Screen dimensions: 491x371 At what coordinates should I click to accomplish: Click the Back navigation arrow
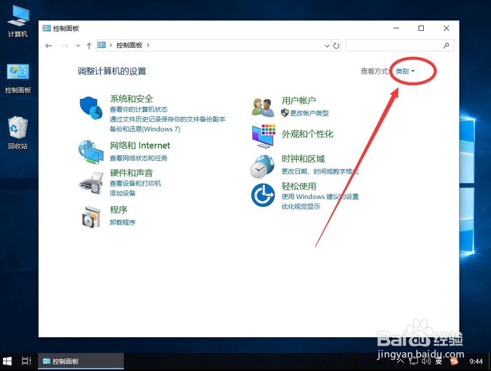pyautogui.click(x=49, y=46)
